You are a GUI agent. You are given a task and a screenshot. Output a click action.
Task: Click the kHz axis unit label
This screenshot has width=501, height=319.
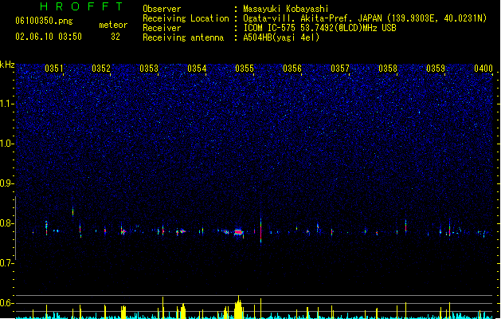pos(7,65)
